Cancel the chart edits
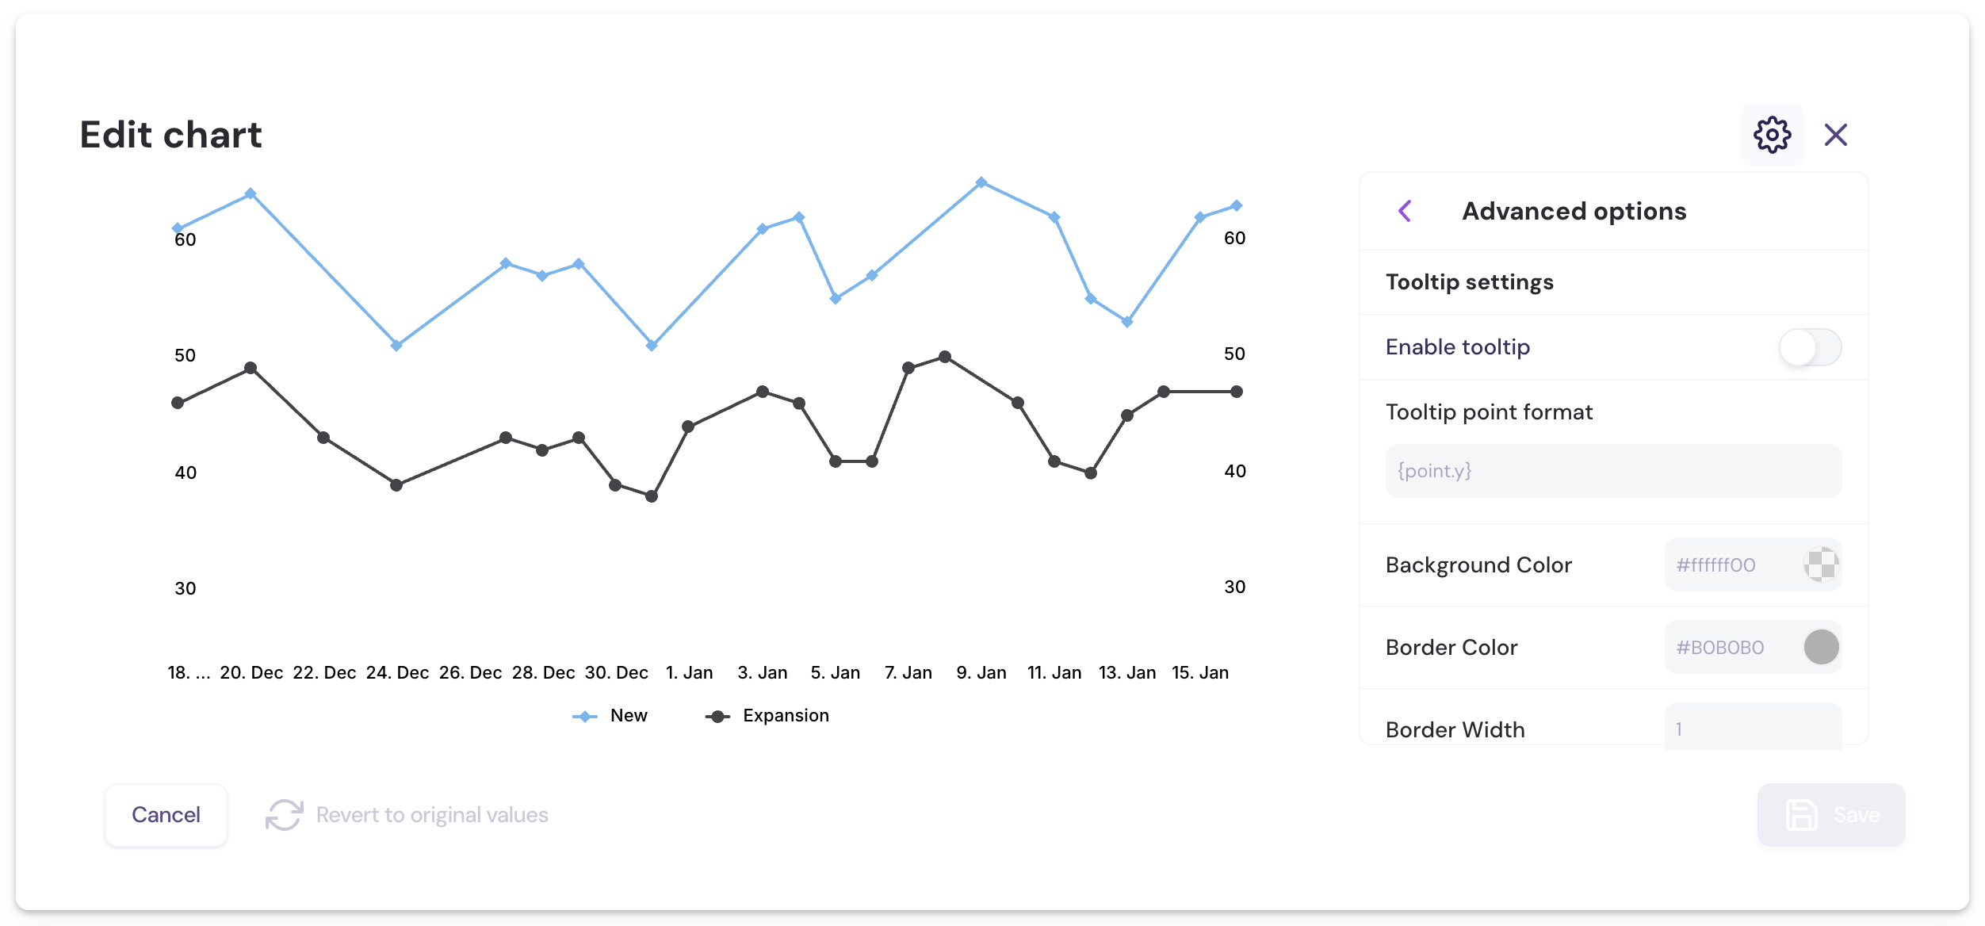This screenshot has height=926, width=1985. (x=166, y=814)
